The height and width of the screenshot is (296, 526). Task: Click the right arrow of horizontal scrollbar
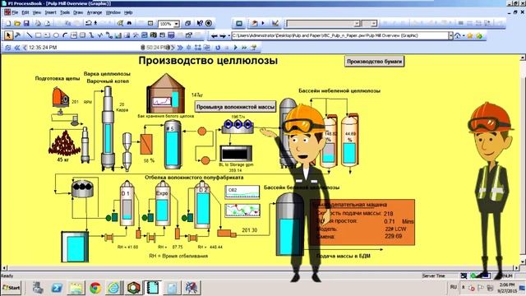coord(516,268)
